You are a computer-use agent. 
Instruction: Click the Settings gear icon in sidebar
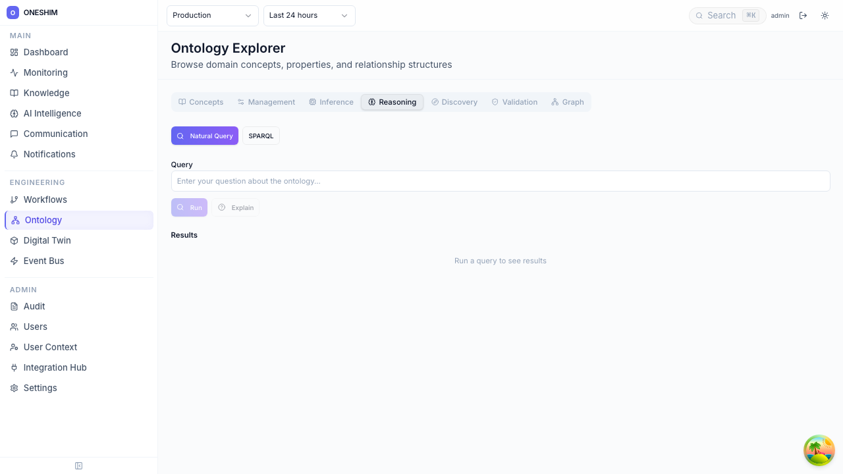[x=14, y=388]
